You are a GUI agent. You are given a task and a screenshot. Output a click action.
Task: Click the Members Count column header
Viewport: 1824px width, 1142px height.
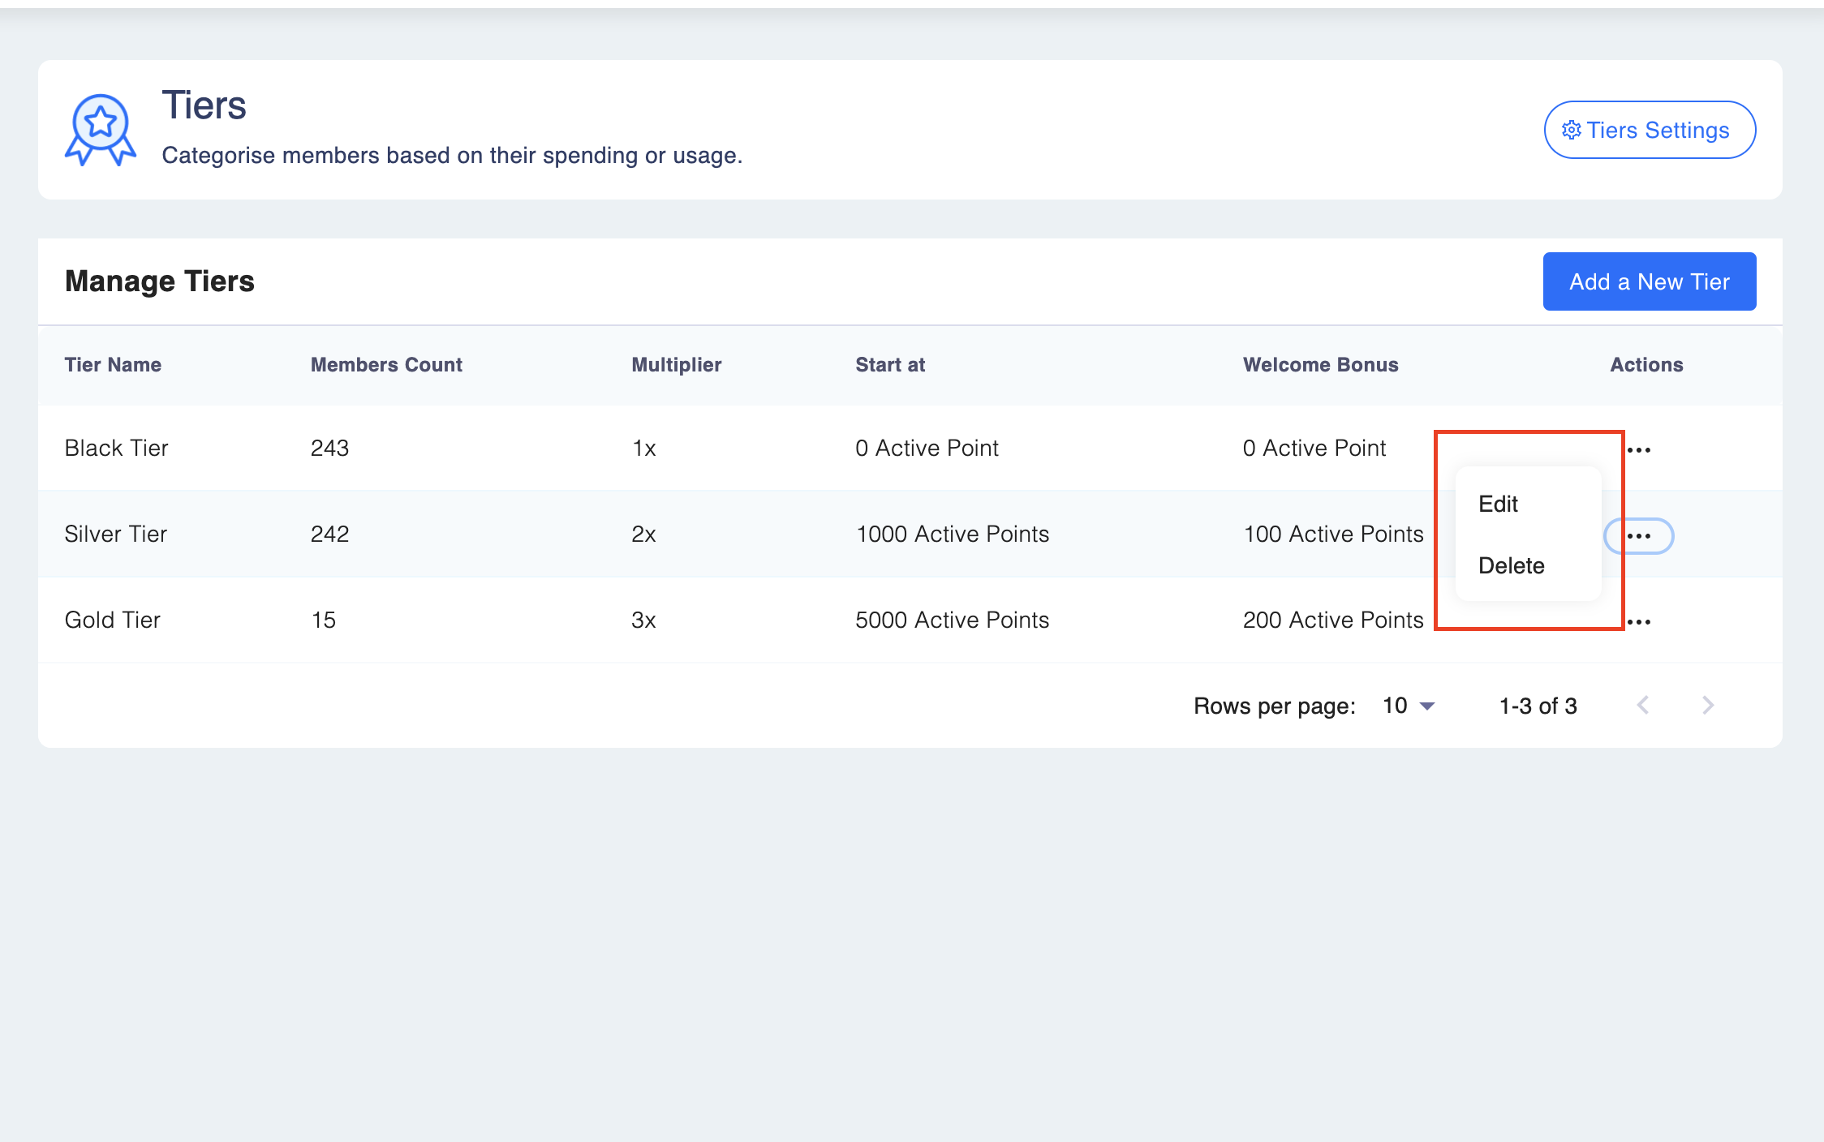click(386, 365)
